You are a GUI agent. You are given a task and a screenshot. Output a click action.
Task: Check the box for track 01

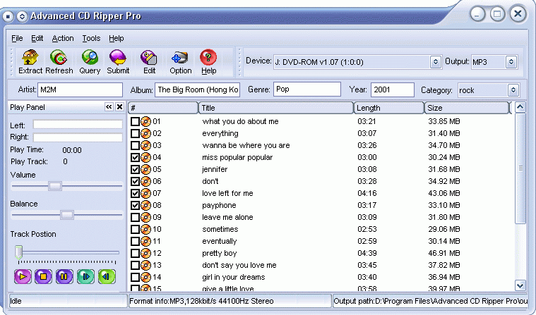[x=135, y=121]
